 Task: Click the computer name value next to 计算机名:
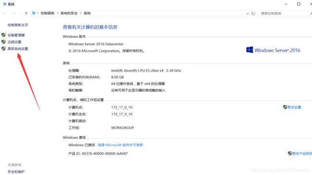122,107
